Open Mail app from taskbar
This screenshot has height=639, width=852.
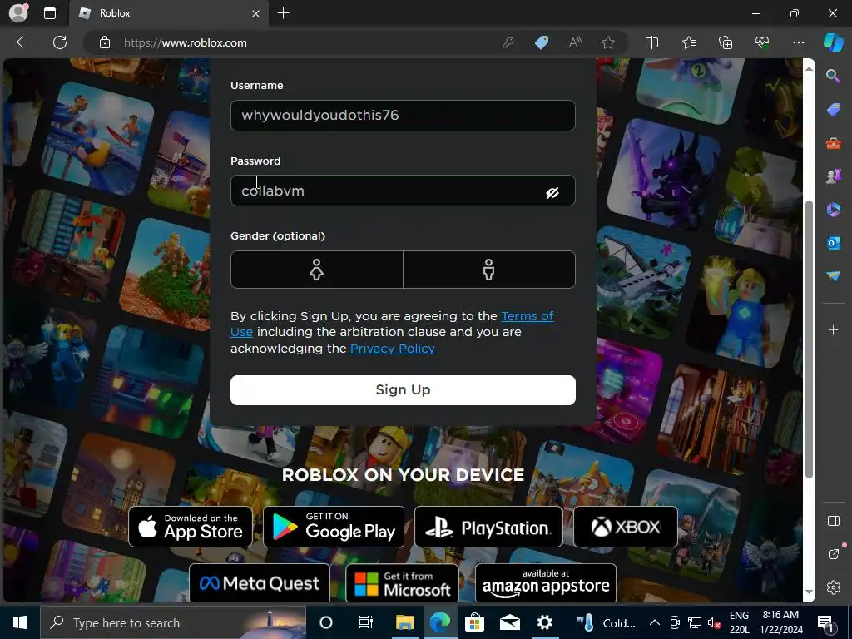pos(510,622)
